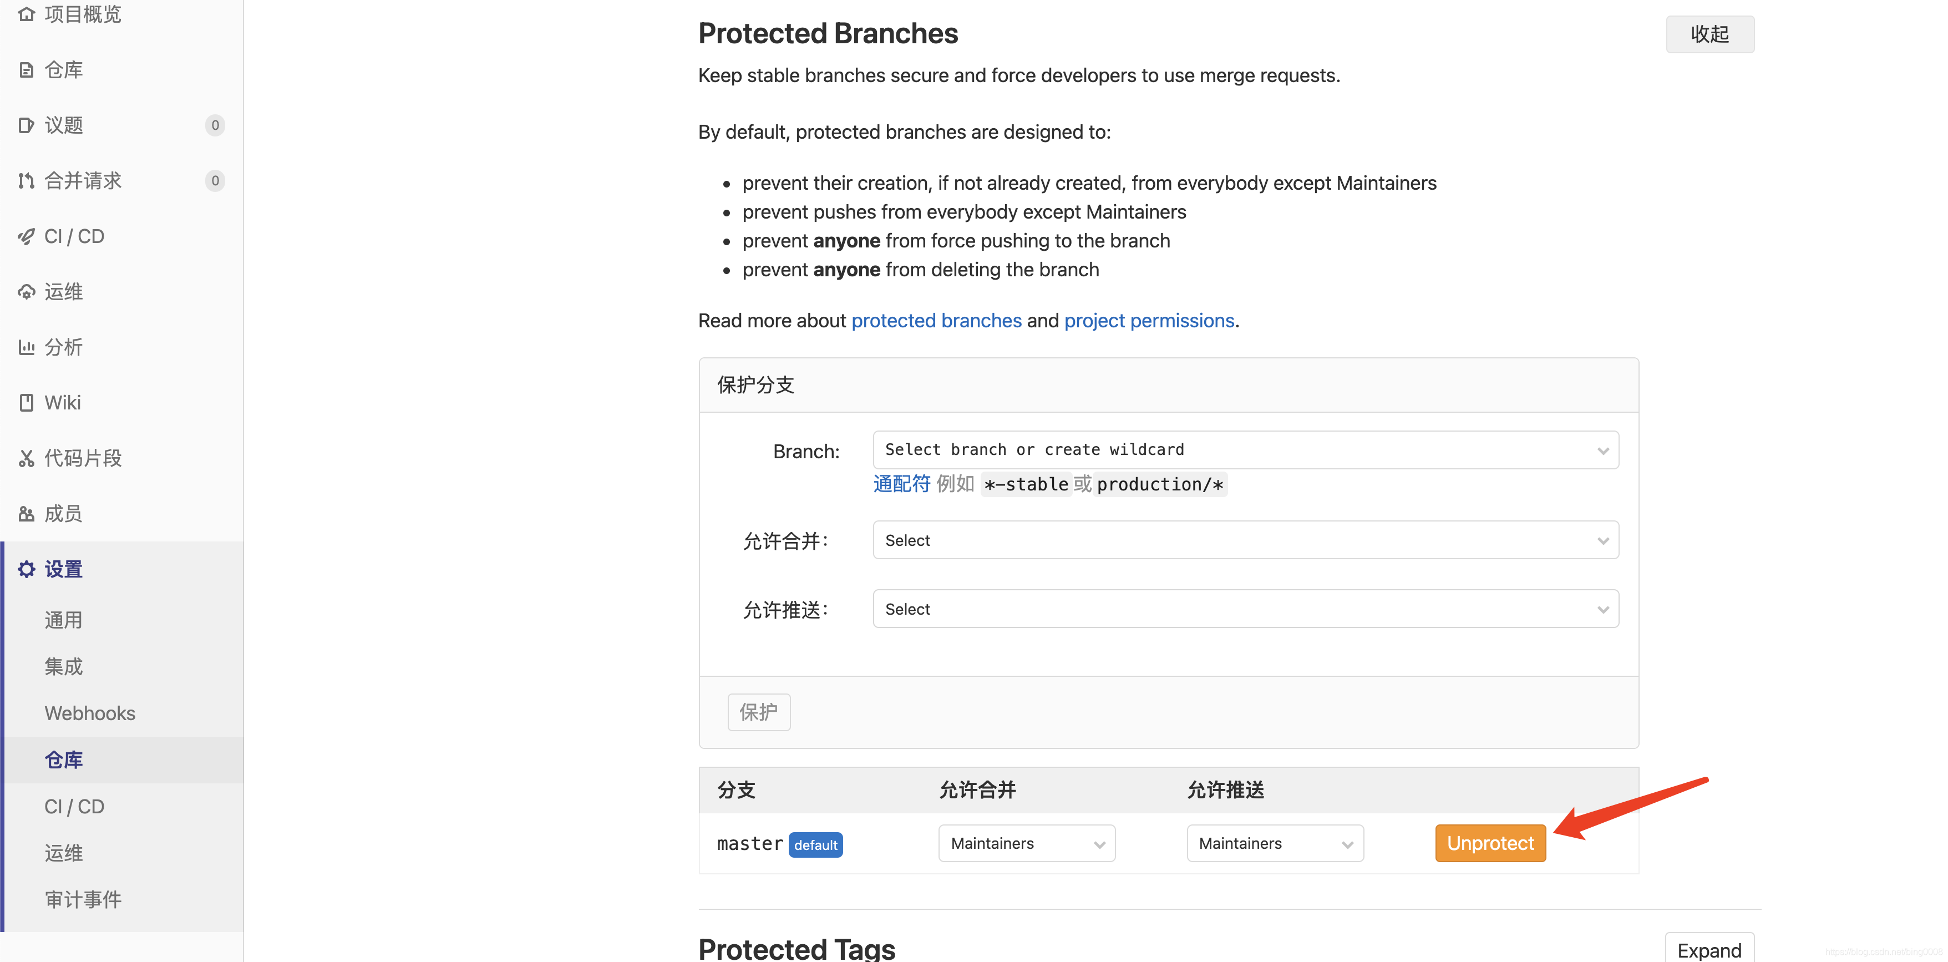Click the merge requests icon

pos(27,181)
